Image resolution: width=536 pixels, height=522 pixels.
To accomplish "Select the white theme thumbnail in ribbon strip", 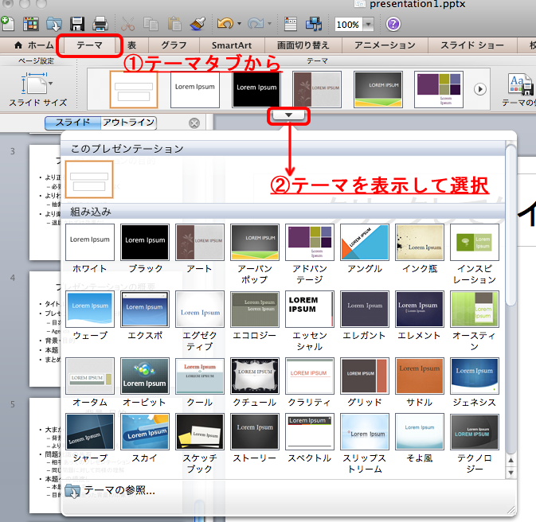I will click(195, 89).
